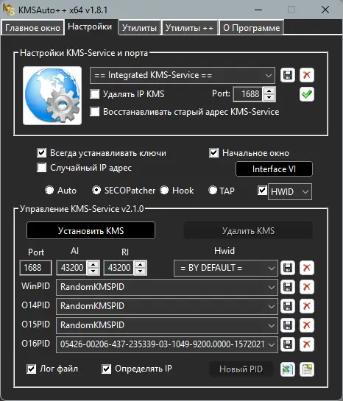
Task: Increase the AI 43200 value
Action: [93, 265]
